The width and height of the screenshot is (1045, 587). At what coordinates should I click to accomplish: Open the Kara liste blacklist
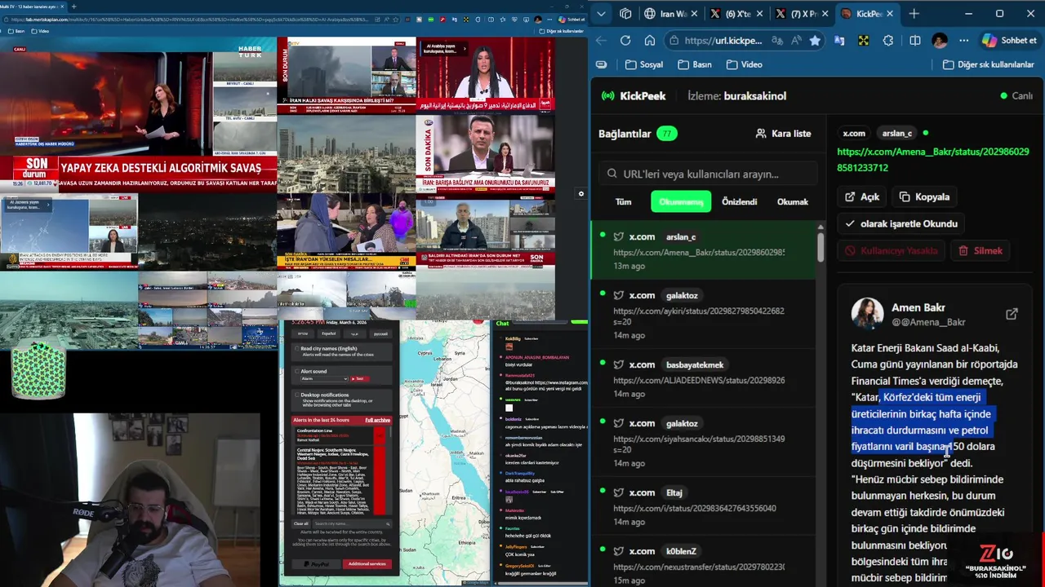[783, 133]
